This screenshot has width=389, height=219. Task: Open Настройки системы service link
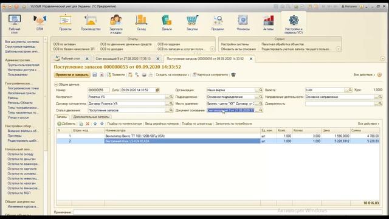235,44
